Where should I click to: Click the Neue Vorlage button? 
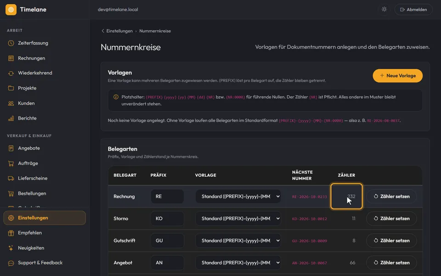click(x=397, y=76)
